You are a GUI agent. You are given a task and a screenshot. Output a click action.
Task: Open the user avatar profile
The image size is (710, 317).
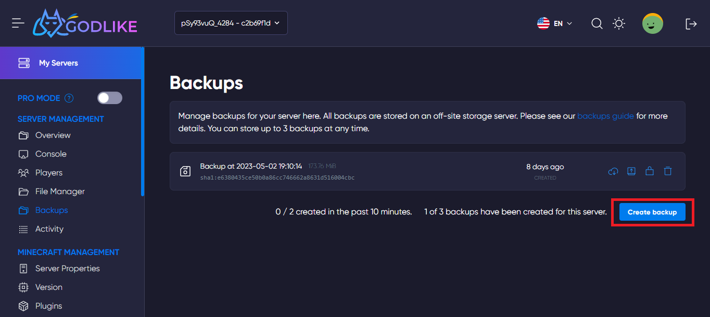coord(652,23)
